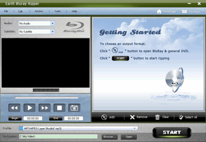Click the Destination path field
The image size is (206, 142).
coord(58,137)
